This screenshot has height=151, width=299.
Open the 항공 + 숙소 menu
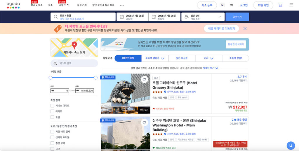(x=36, y=5)
